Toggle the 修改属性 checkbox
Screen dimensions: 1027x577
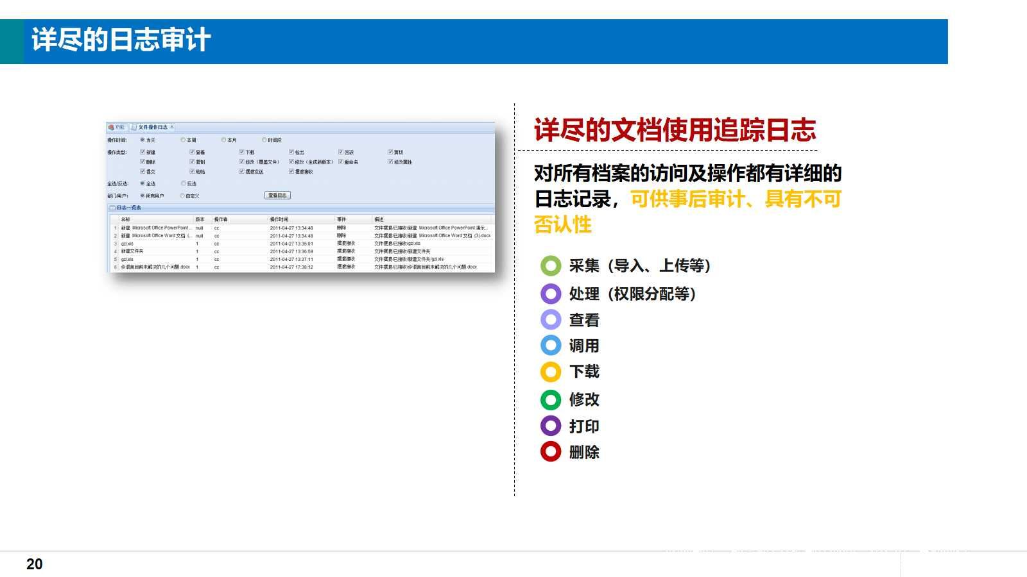pos(390,162)
